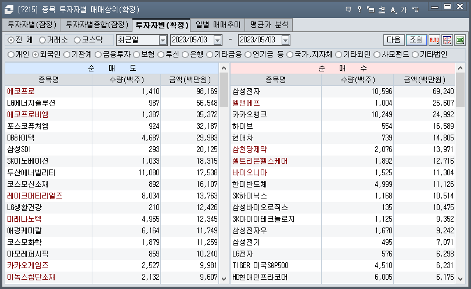Screen dimensions: 471x289
Task: Switch to 일별 매매추이 tab
Action: coord(218,24)
